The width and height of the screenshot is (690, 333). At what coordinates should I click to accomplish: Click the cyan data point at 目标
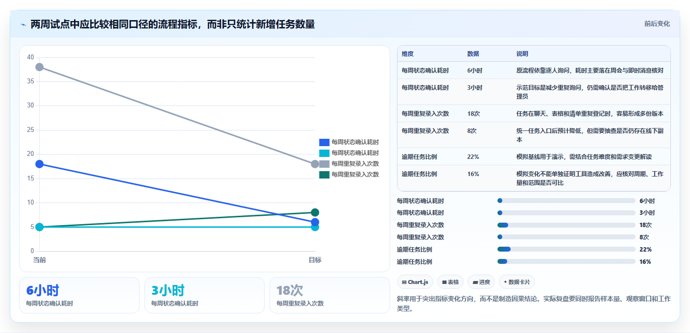click(315, 228)
